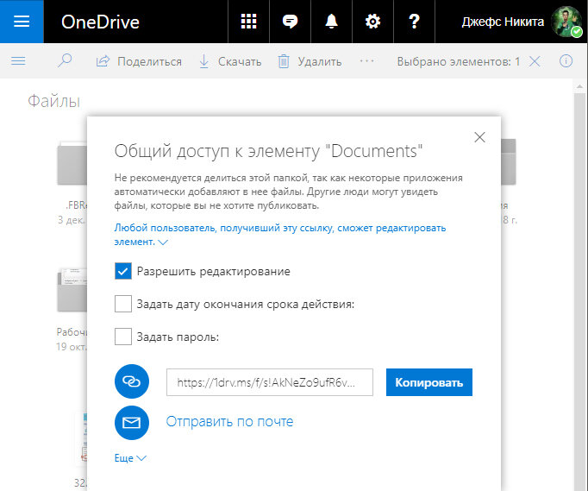588x491 pixels.
Task: Open account name Джефс Никита
Action: [x=503, y=22]
